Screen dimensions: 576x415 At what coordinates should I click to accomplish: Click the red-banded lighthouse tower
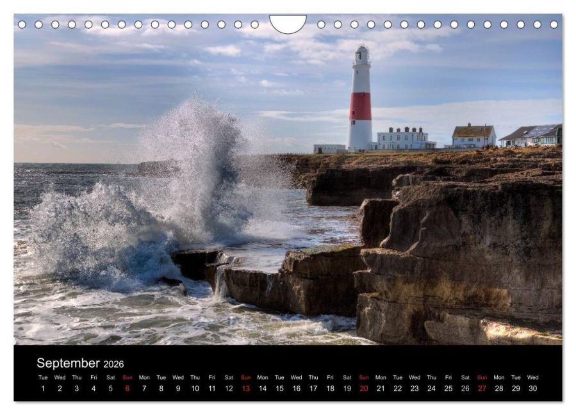(x=360, y=99)
